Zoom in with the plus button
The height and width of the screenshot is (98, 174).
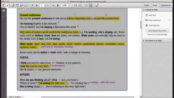click(58, 5)
